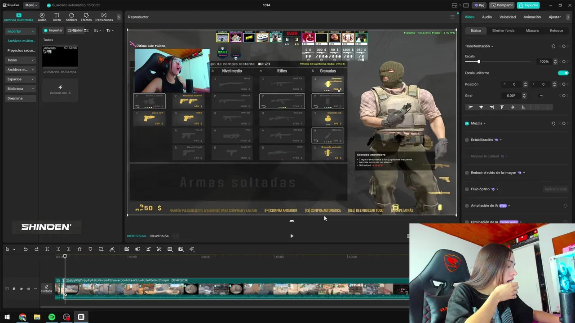Open track more options (three dots)
This screenshot has height=323, width=575.
[35, 288]
